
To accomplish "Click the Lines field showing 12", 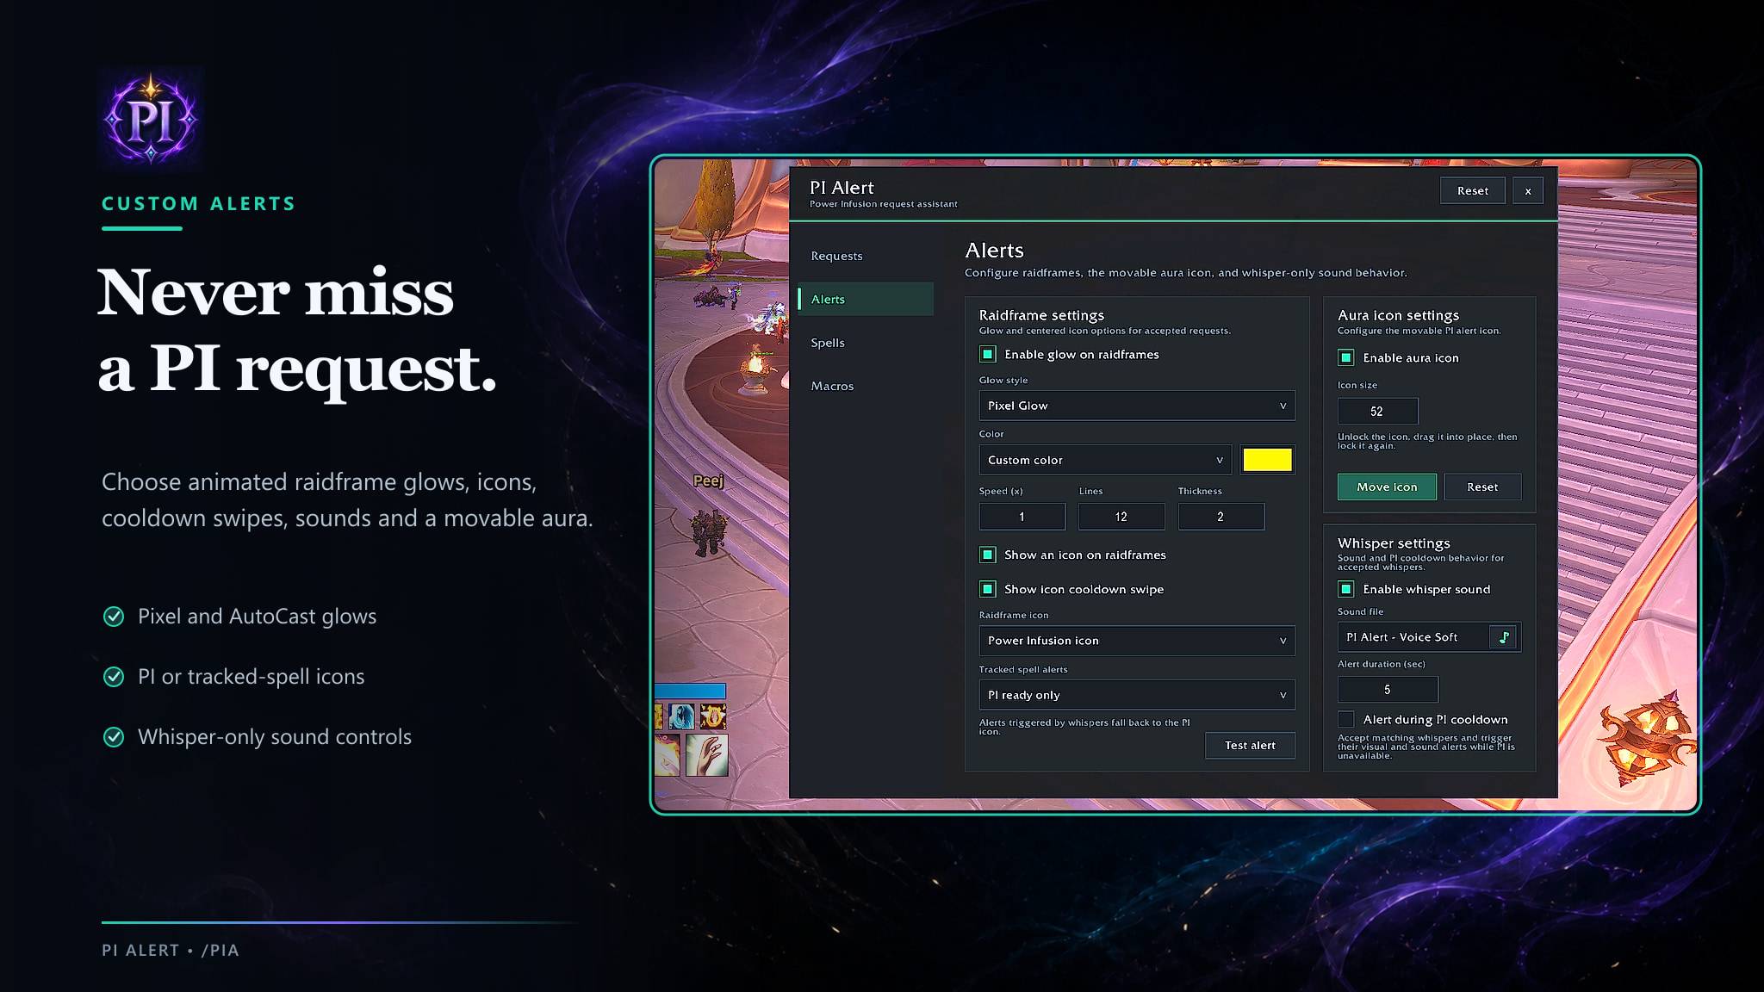I will [x=1121, y=517].
